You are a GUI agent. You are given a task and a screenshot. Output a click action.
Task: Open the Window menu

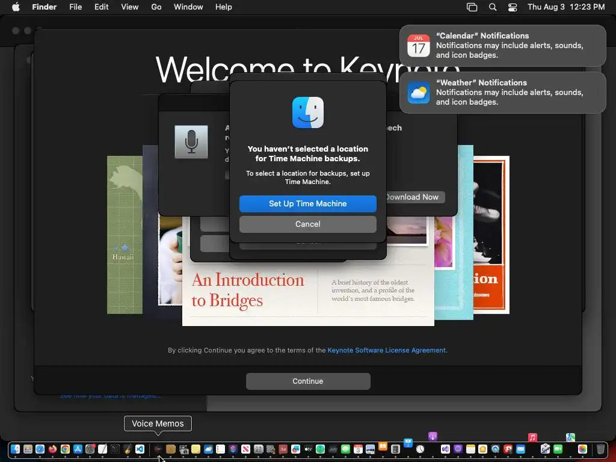(188, 7)
